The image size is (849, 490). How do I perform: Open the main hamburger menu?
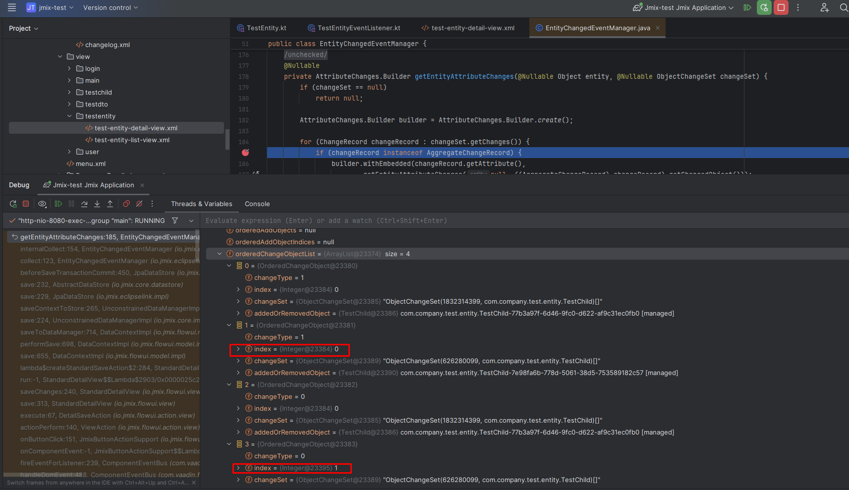tap(12, 7)
